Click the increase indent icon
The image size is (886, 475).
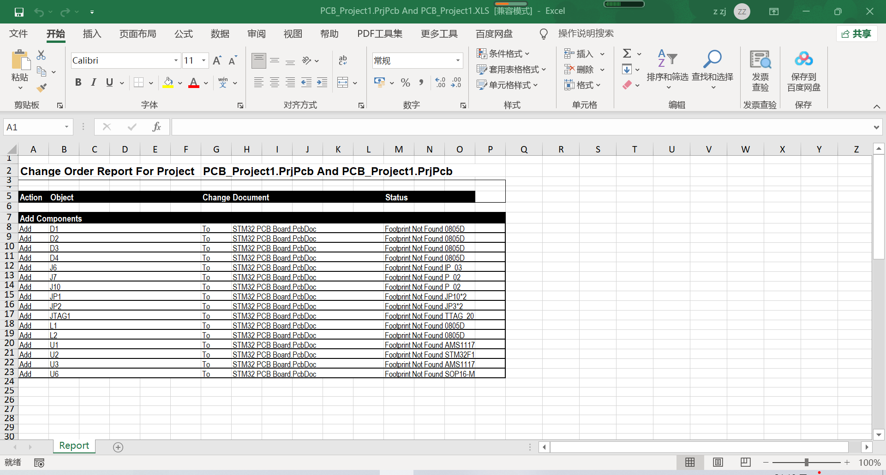point(322,82)
